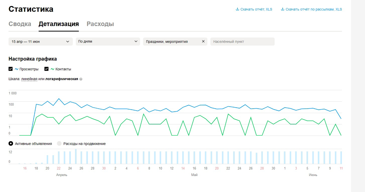Click "Скачать отчёт по рассылкам, XLS" link

[314, 9]
